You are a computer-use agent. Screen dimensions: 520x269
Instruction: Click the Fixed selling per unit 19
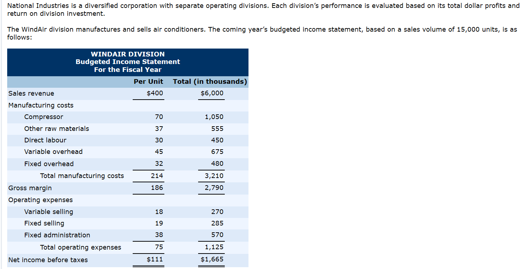(x=159, y=223)
